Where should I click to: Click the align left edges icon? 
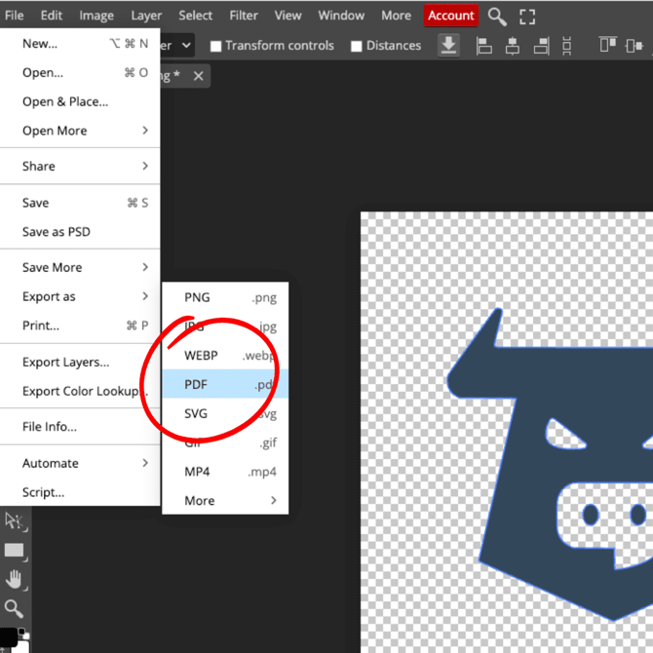[x=483, y=46]
